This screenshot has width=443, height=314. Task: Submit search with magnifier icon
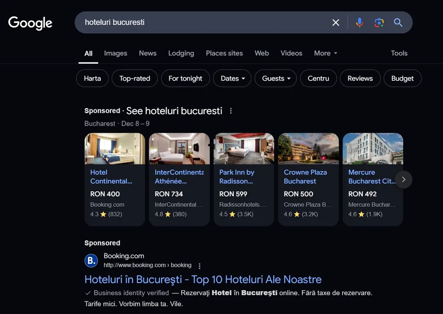pos(398,22)
